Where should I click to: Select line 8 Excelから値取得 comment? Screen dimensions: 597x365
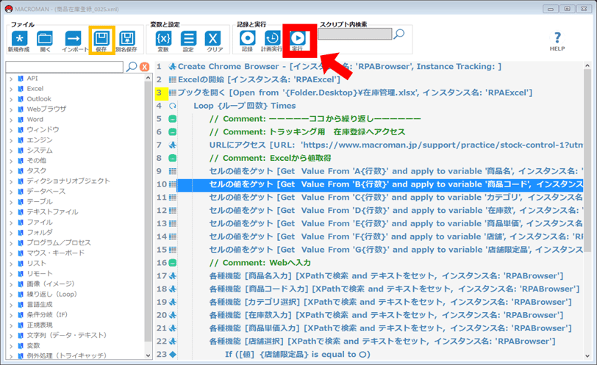pos(270,158)
